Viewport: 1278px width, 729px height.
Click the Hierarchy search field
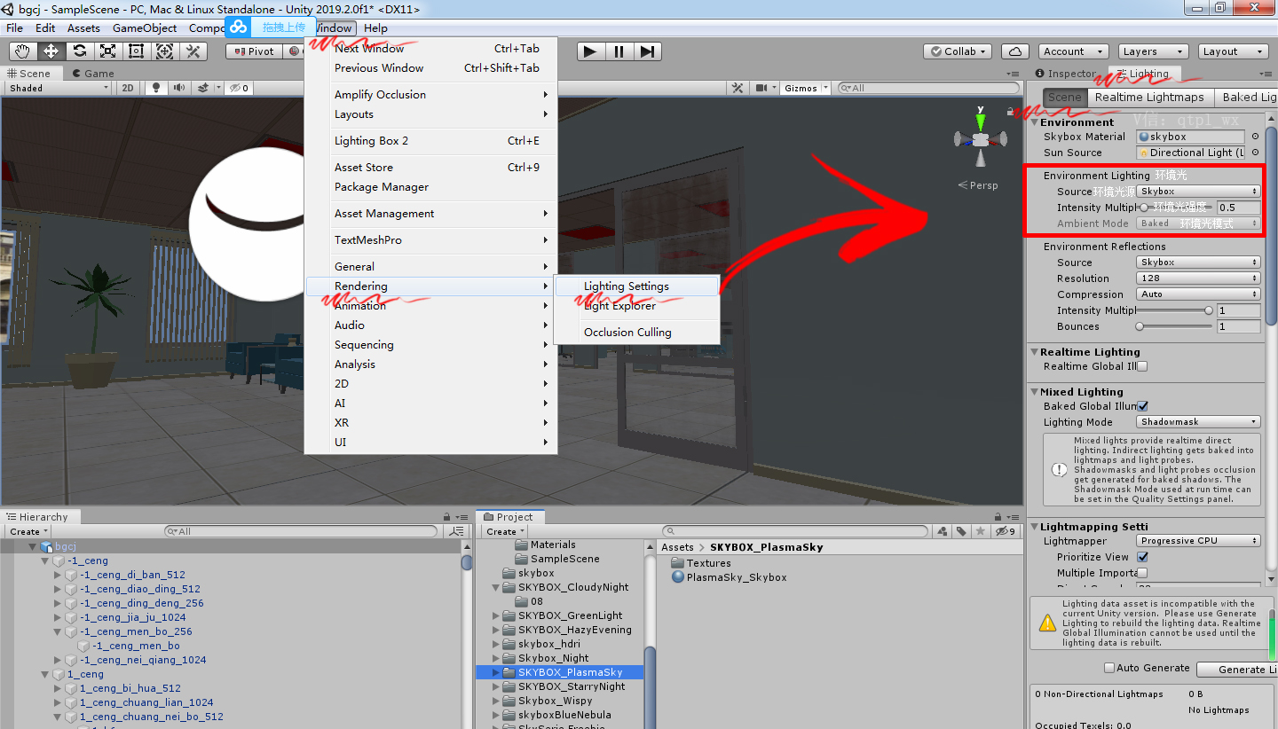point(302,532)
